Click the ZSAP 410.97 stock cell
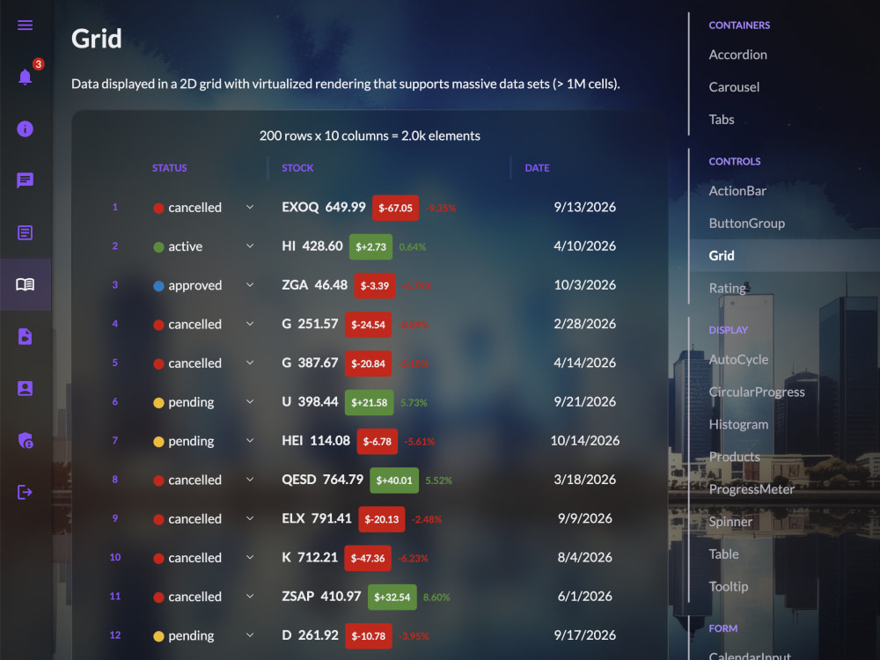 pos(321,597)
